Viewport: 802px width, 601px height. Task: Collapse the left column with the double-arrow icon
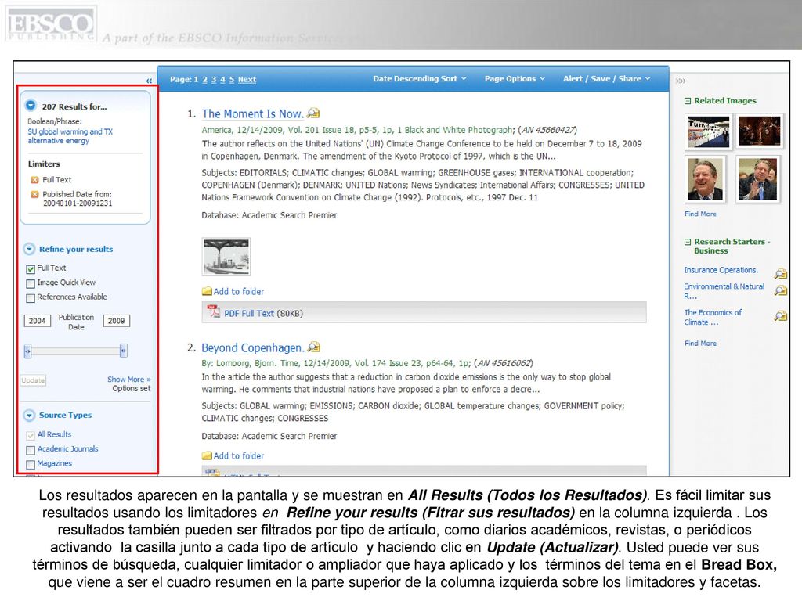point(149,81)
